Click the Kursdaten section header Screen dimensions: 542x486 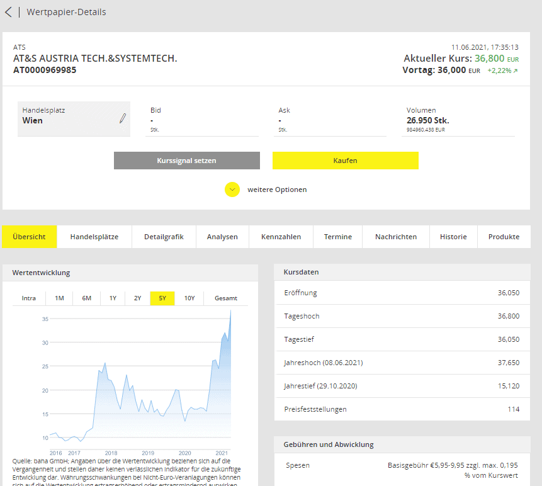tap(402, 272)
